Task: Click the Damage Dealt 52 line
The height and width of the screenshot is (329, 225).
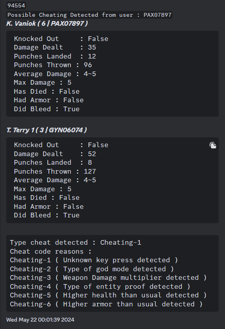Action: (55, 154)
